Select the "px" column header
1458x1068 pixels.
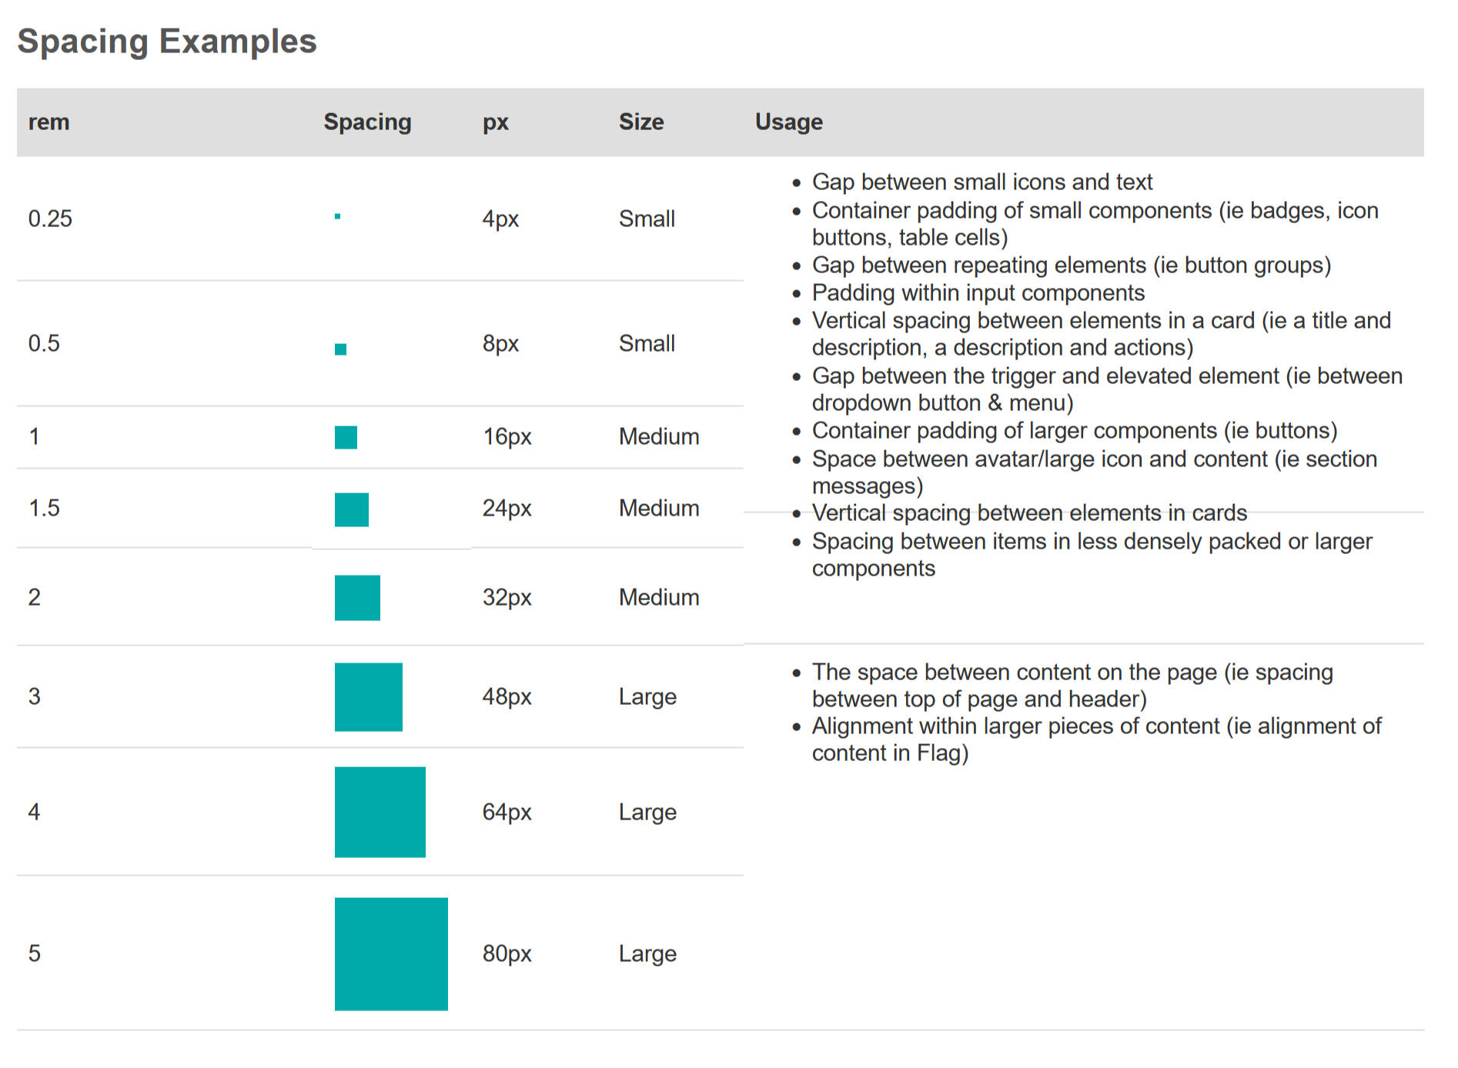[x=496, y=122]
